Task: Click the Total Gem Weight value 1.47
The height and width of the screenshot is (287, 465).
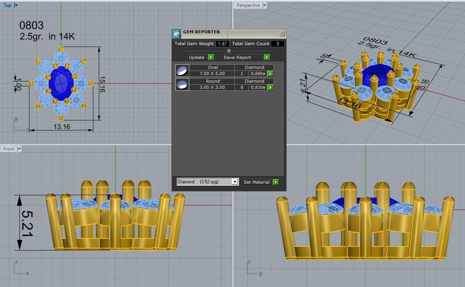Action: (223, 44)
